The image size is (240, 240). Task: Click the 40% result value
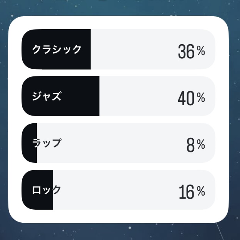(192, 98)
